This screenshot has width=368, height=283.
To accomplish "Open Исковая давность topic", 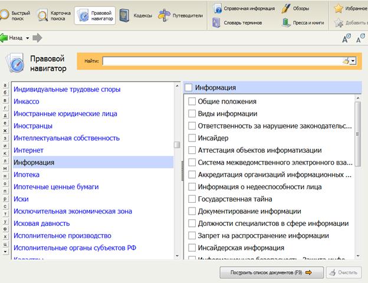I will point(41,223).
